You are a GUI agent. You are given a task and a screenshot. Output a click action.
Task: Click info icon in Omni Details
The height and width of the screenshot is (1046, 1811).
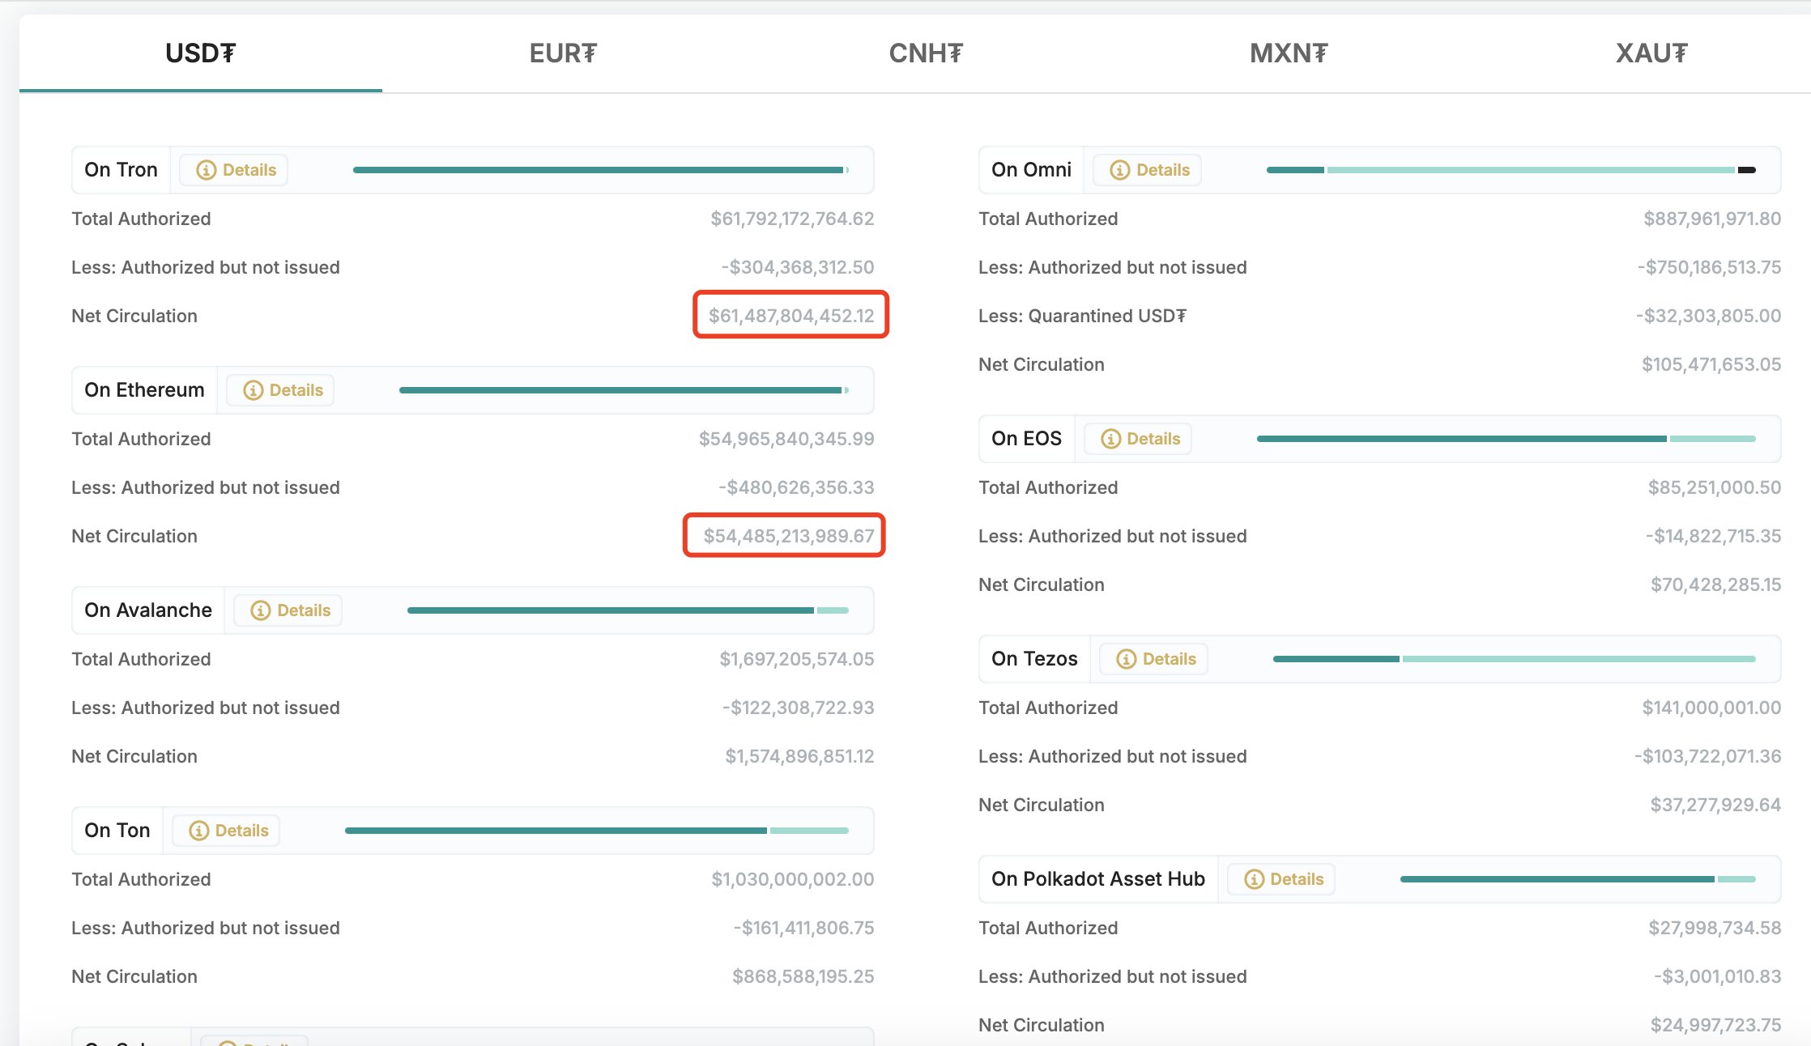coord(1119,170)
